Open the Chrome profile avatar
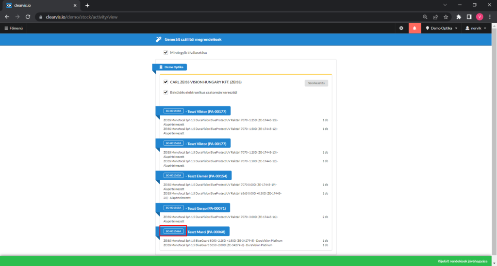 (480, 16)
